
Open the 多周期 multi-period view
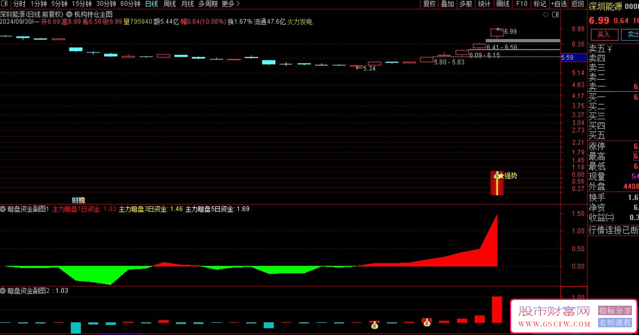point(208,4)
